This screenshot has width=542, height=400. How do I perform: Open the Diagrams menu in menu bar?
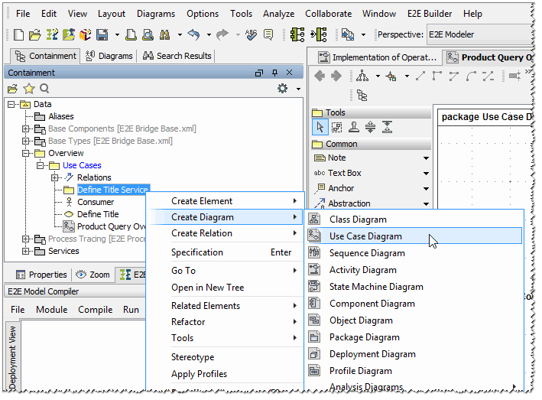[x=156, y=14]
